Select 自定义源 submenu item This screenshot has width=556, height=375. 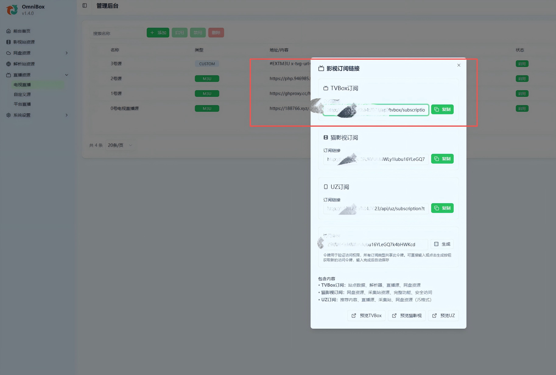pos(22,94)
